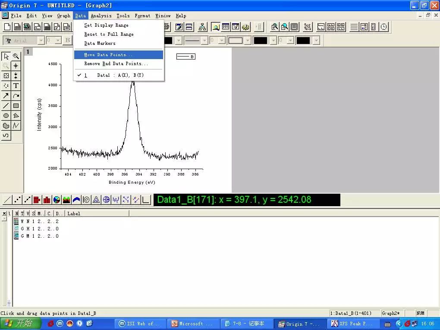Create a Line + Symbol plot

[x=27, y=200]
